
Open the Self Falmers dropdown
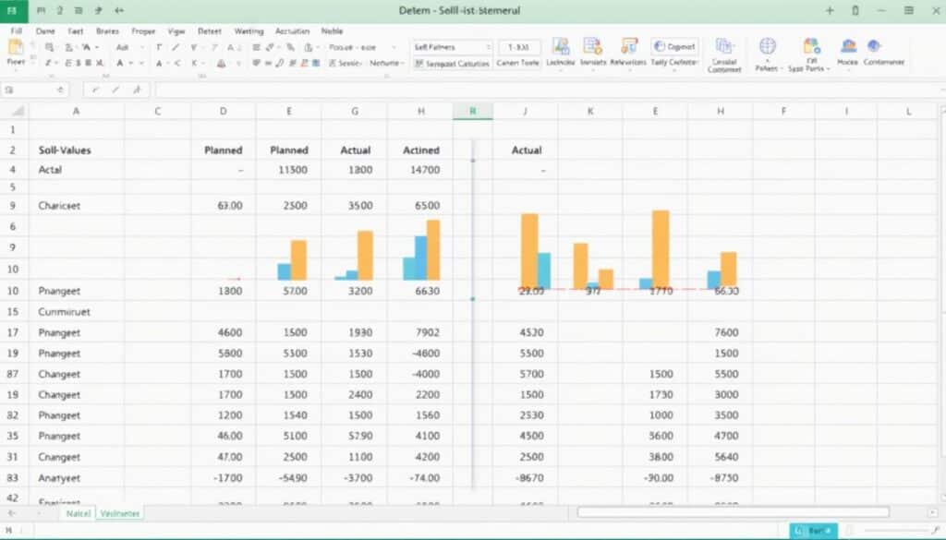coord(451,47)
